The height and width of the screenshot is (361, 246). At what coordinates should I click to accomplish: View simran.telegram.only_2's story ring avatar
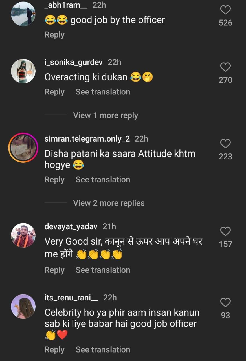point(23,147)
